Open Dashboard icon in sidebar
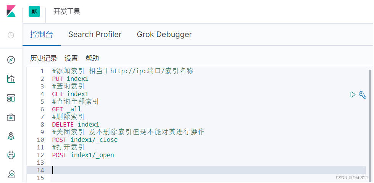The image size is (374, 183). click(x=11, y=98)
